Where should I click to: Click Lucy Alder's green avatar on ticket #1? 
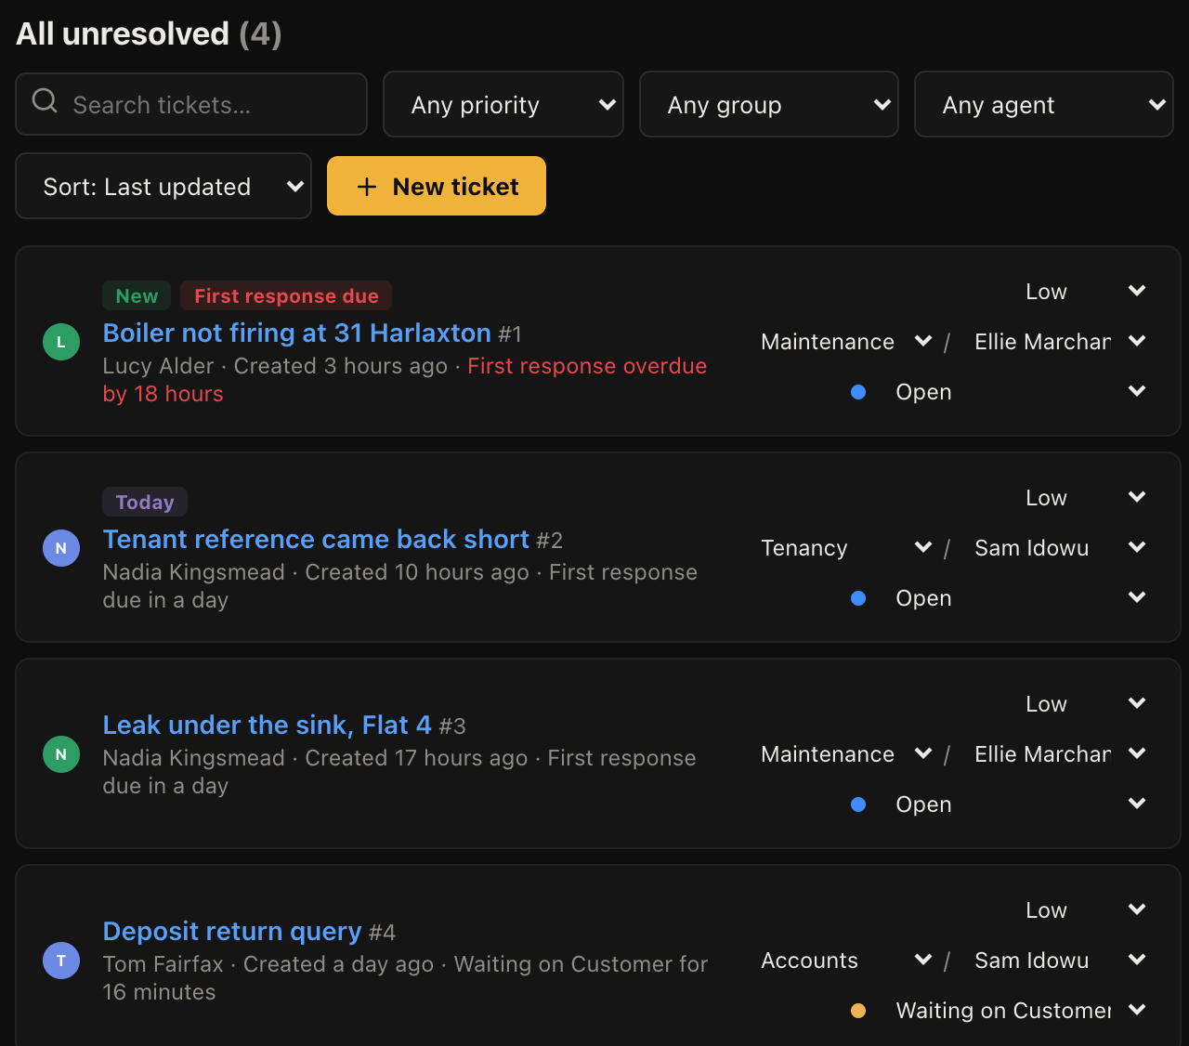(61, 342)
